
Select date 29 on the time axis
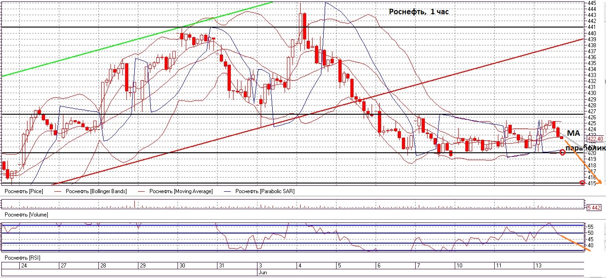pos(143,266)
